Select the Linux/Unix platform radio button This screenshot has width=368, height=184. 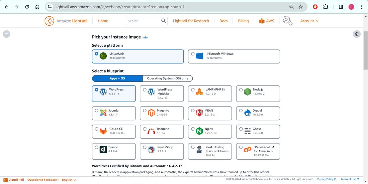(x=96, y=54)
